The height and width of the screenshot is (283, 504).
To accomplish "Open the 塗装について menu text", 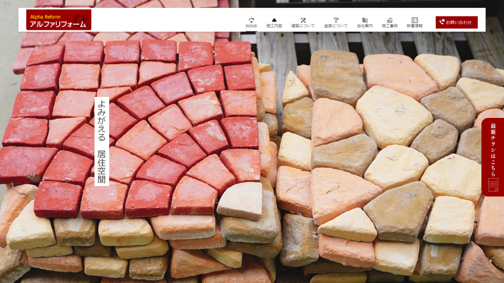I will (x=335, y=26).
